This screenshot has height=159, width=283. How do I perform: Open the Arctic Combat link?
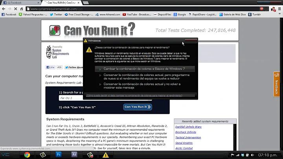[184, 148]
